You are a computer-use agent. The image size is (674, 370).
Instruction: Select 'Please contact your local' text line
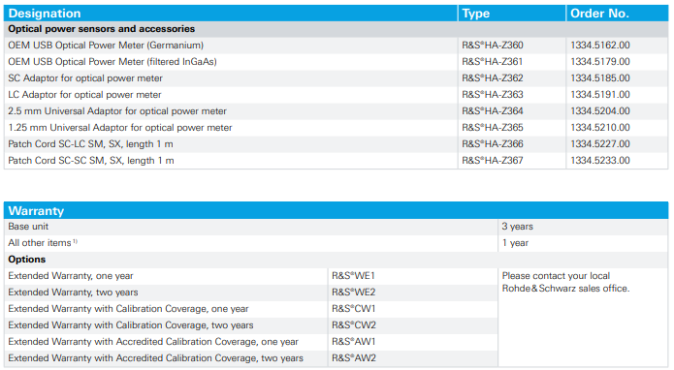pos(556,276)
